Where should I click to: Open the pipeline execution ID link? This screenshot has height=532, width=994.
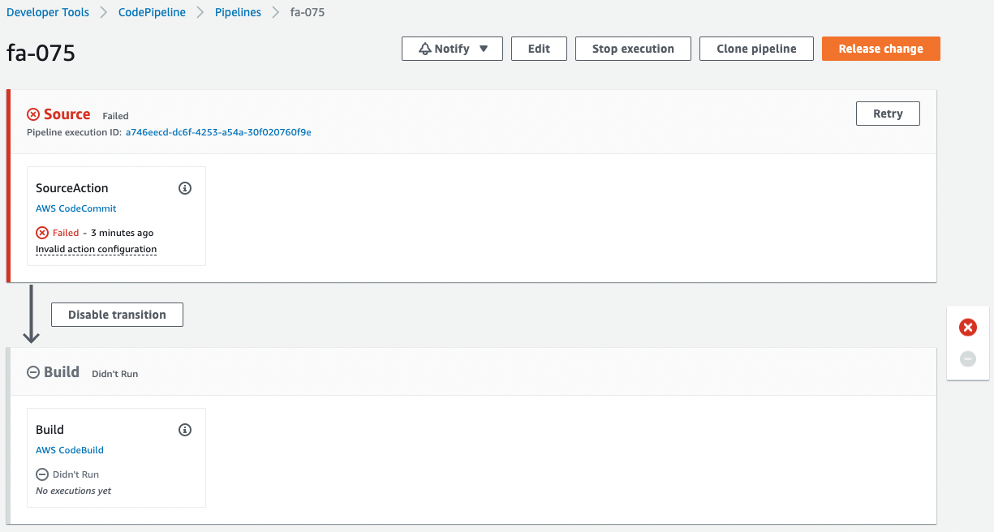[217, 132]
